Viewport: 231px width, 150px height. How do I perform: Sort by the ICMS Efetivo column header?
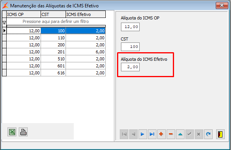(85, 14)
